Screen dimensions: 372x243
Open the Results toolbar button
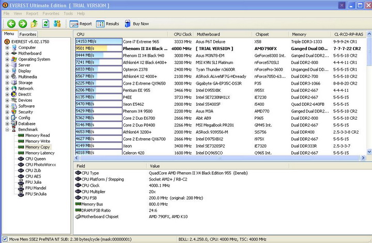click(107, 24)
